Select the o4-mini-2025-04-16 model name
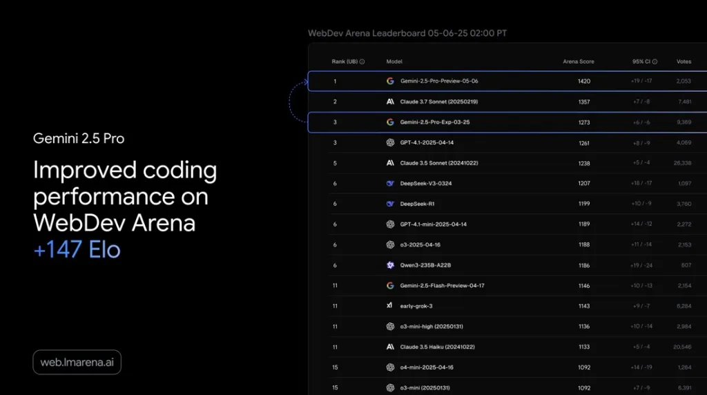 [427, 367]
